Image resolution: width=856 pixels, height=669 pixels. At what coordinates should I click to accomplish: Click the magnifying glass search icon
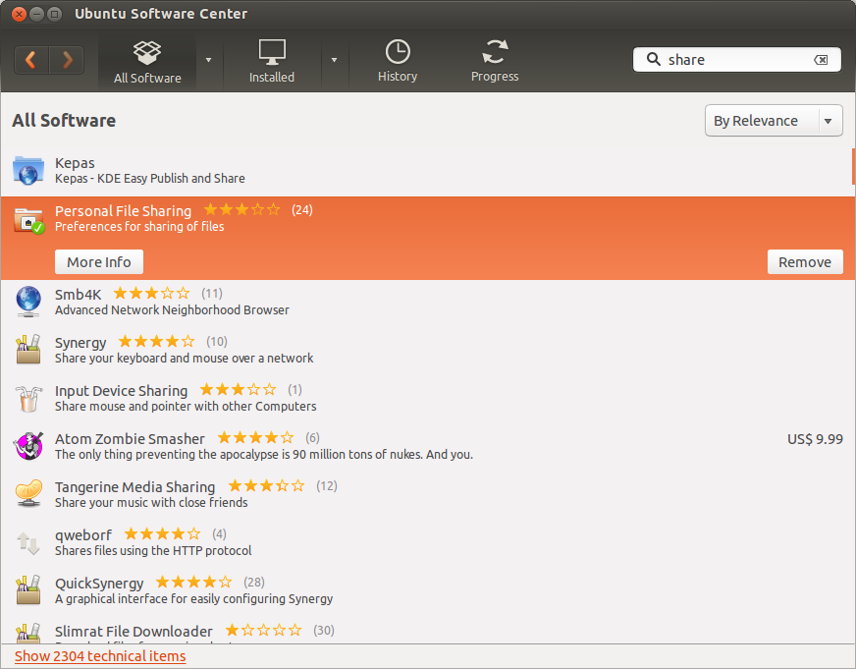(x=653, y=59)
